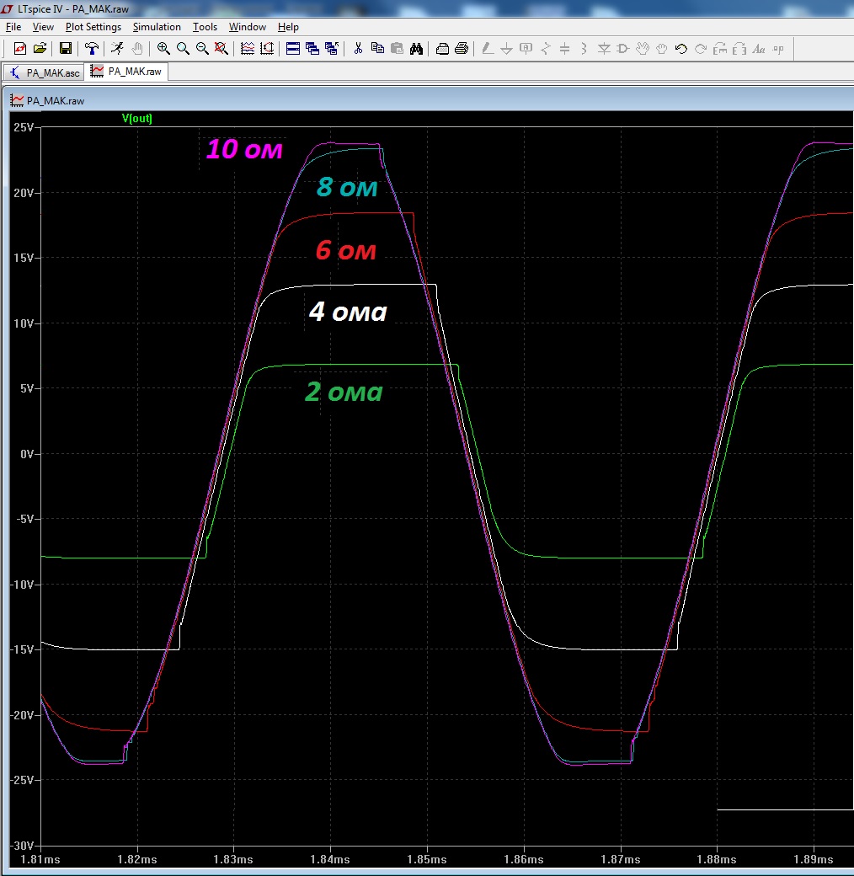Viewport: 854px width, 876px height.
Task: Click the Zoom Out magnifier icon
Action: click(x=202, y=49)
